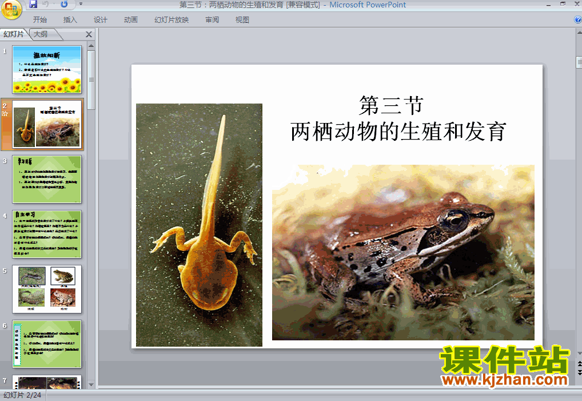Select slide 4 thumbnail 自主学习
This screenshot has height=401, width=582.
[47, 234]
